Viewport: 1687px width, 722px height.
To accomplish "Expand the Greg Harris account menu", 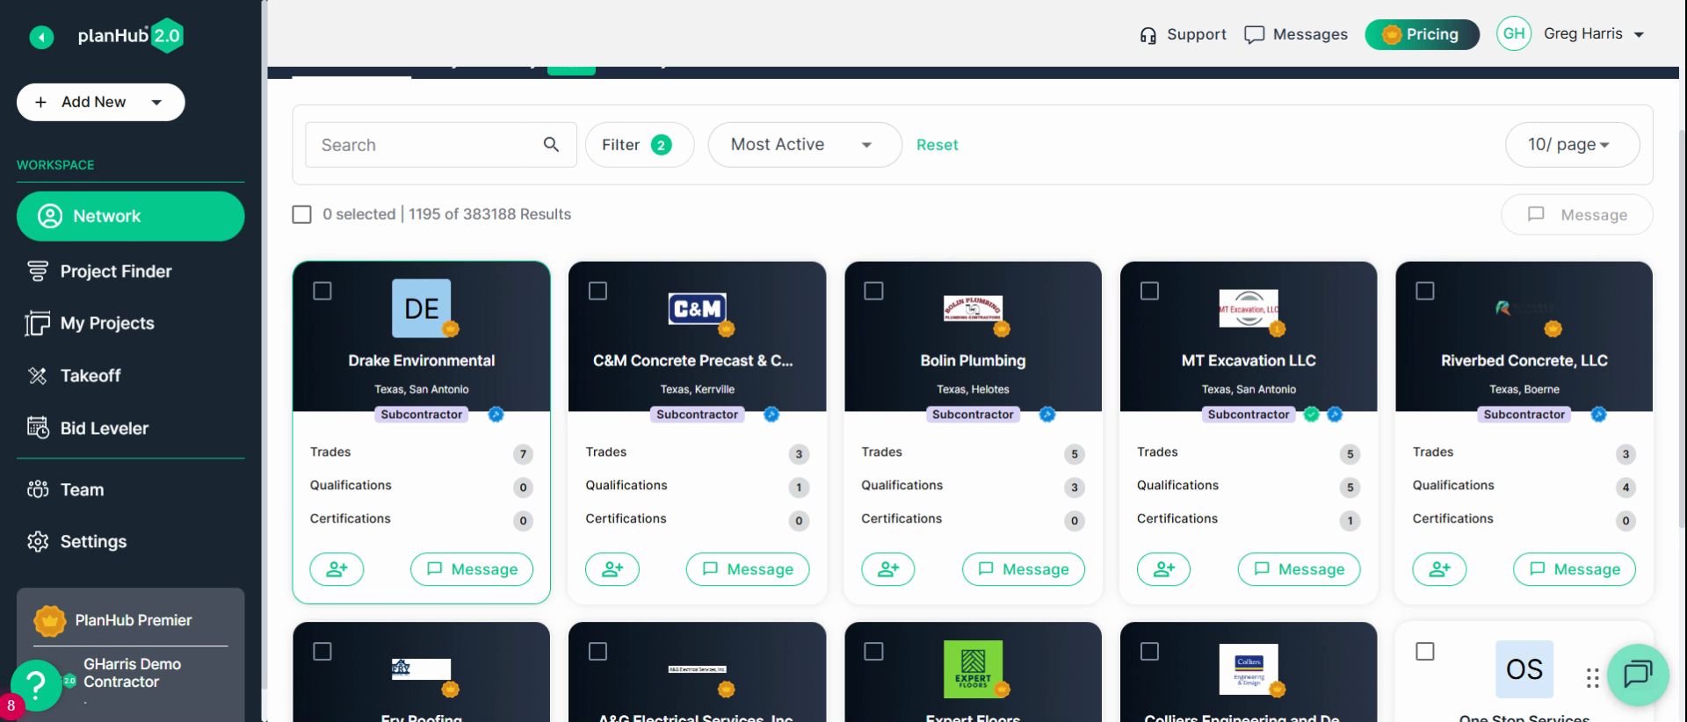I will click(1639, 35).
